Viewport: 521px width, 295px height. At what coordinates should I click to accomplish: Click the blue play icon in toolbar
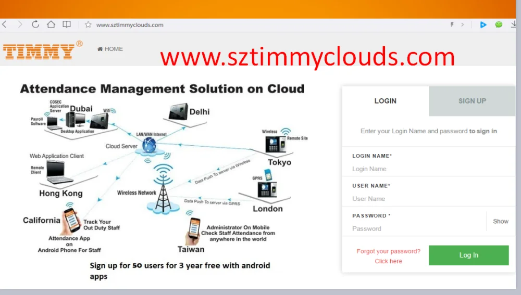(483, 24)
